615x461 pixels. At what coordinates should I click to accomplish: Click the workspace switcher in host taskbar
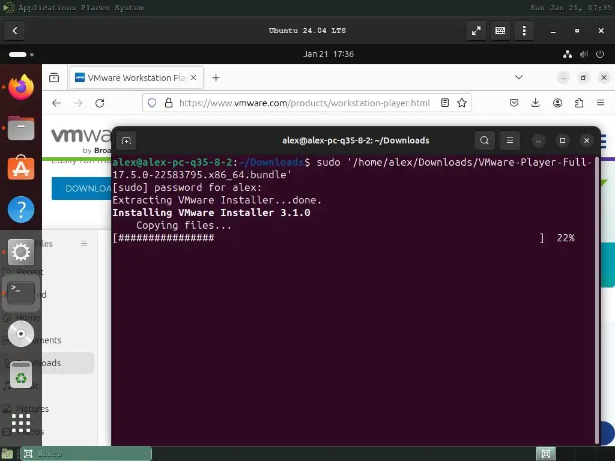pyautogui.click(x=545, y=454)
